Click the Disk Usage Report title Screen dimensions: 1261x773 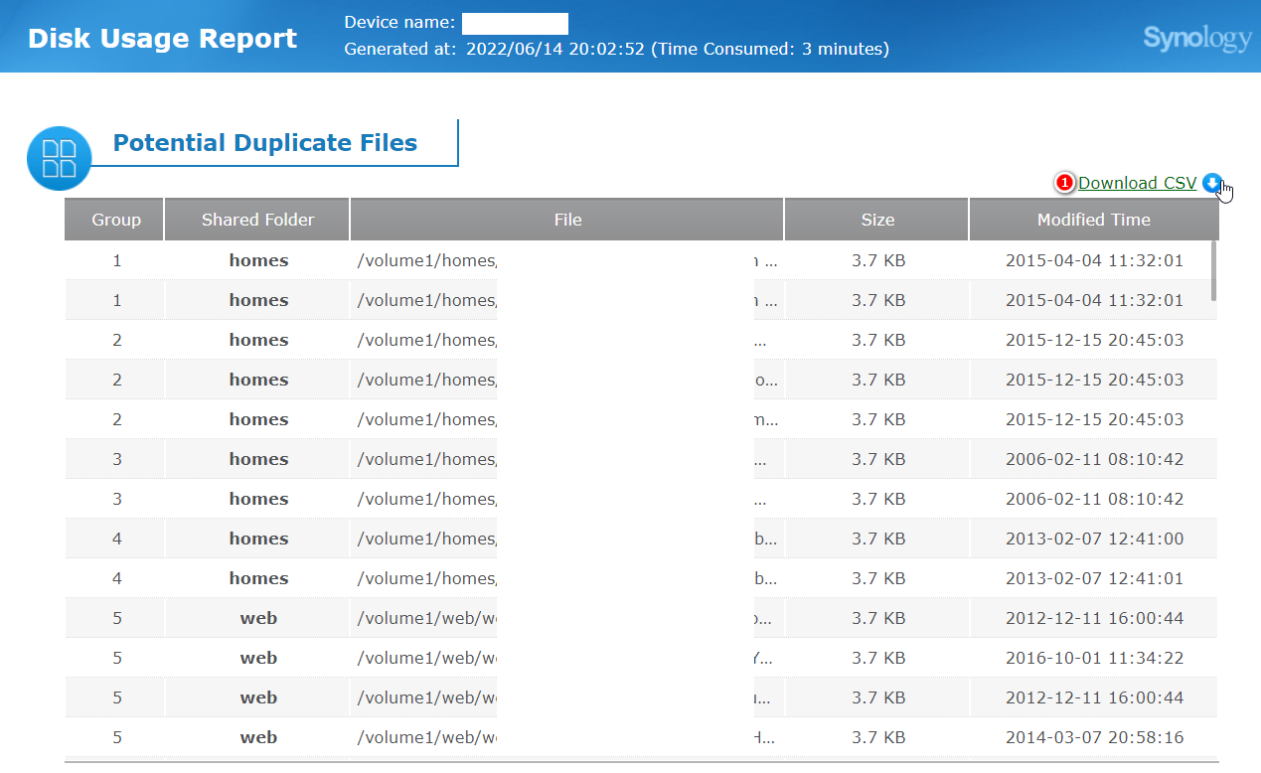162,39
